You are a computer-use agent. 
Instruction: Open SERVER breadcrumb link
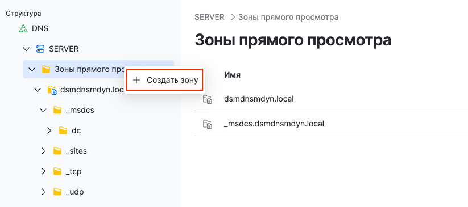(x=209, y=17)
